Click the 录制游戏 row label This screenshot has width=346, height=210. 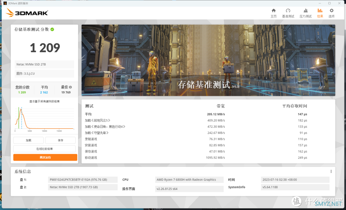coord(91,139)
